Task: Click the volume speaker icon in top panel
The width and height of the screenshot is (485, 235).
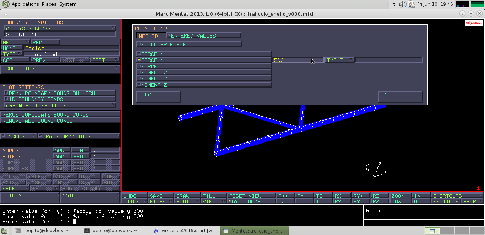Action: click(x=403, y=4)
